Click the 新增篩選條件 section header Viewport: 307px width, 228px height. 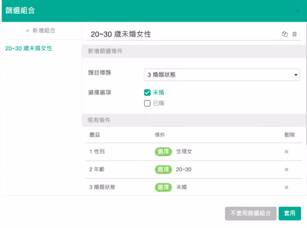(x=194, y=51)
